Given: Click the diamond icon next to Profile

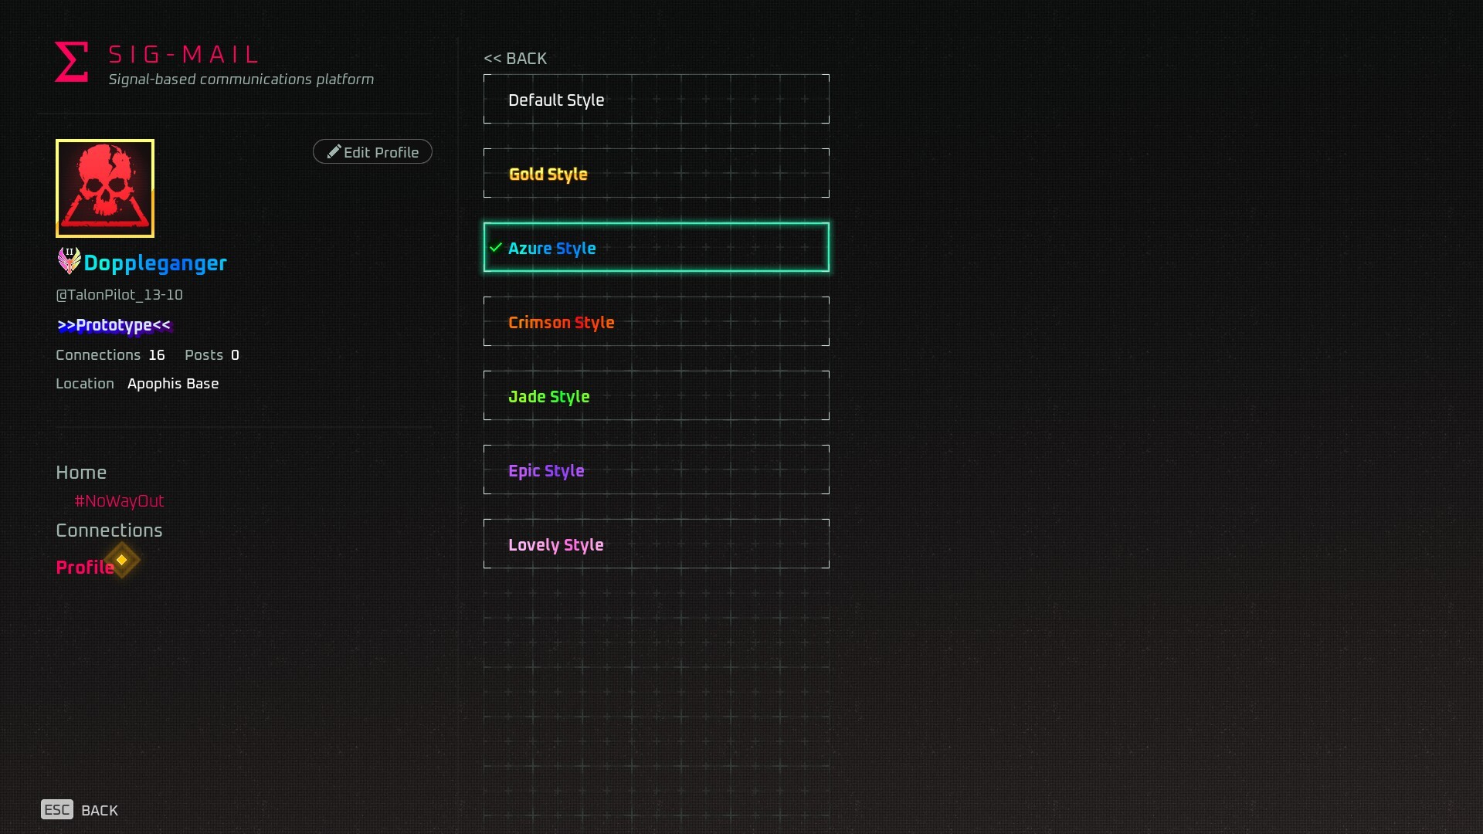Looking at the screenshot, I should [x=121, y=561].
